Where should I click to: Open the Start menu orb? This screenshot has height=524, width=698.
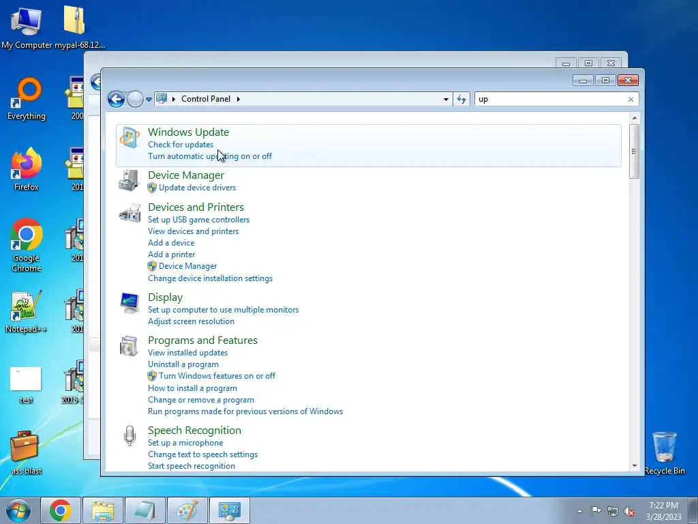click(x=18, y=510)
